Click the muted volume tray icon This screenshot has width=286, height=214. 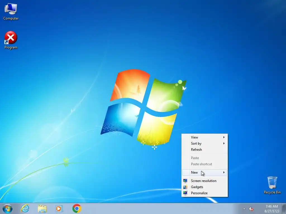pos(251,209)
